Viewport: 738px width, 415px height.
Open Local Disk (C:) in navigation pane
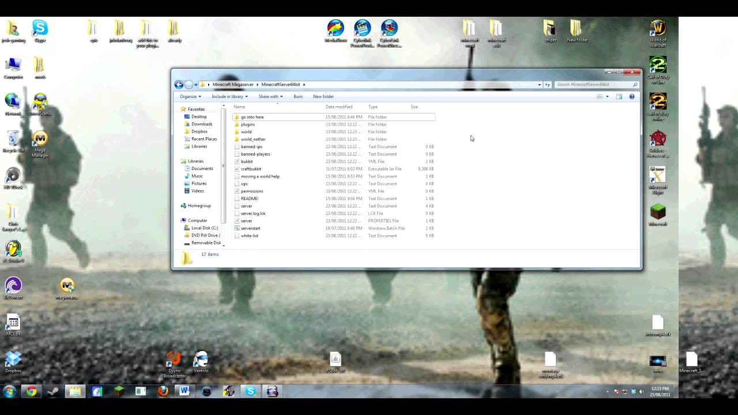(204, 228)
